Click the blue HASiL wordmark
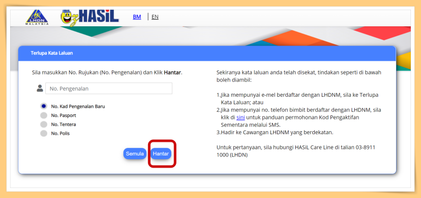The width and height of the screenshot is (421, 198). [99, 16]
